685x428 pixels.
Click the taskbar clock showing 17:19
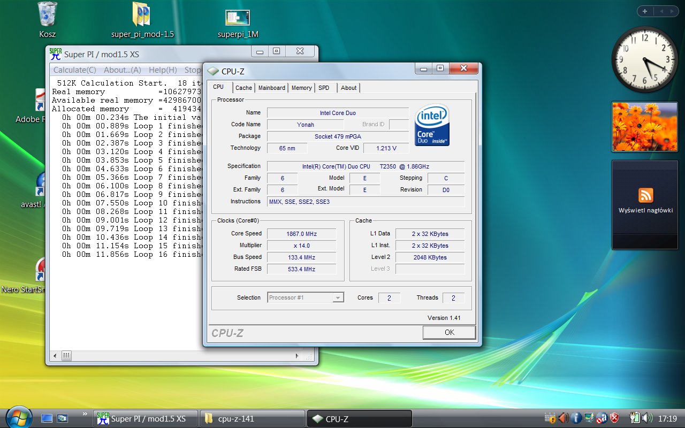click(x=667, y=418)
